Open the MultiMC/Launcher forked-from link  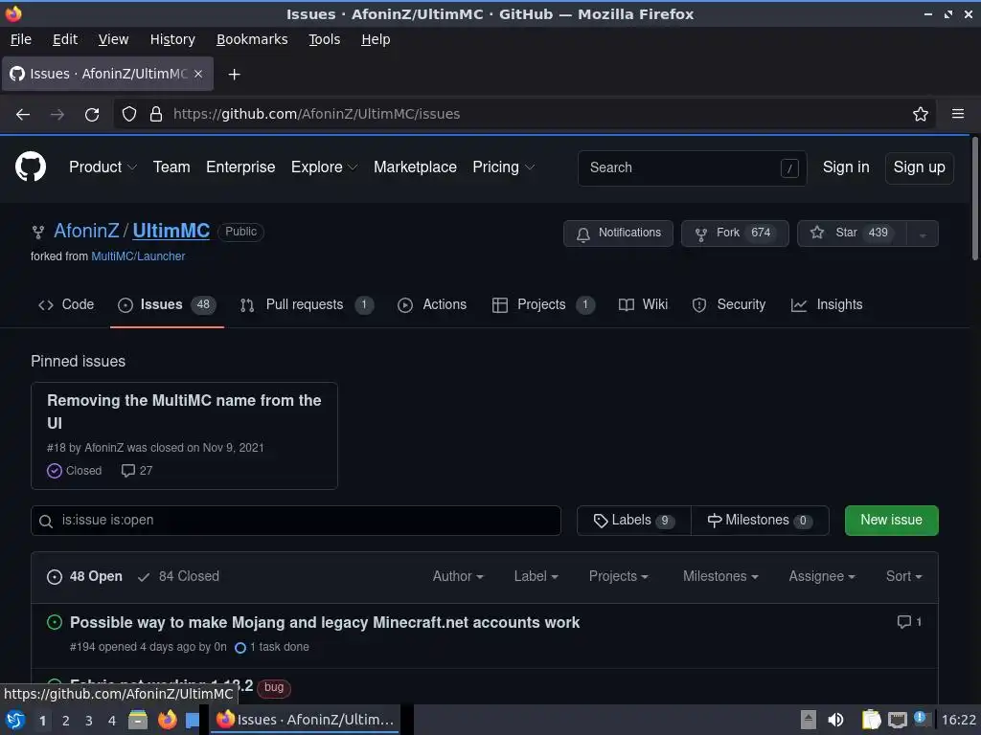[x=138, y=256]
